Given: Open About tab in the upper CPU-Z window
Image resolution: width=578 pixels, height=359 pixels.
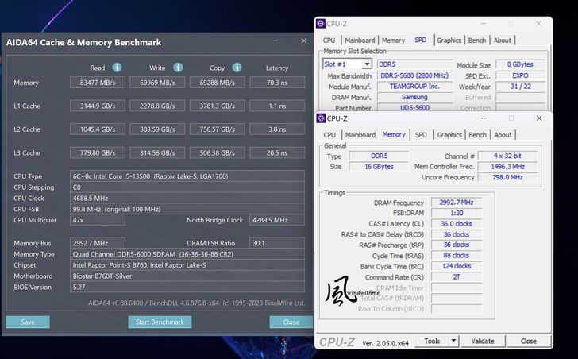Looking at the screenshot, I should (x=503, y=41).
